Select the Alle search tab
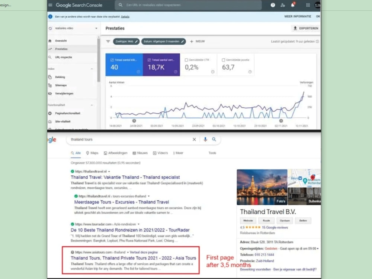Image resolution: width=372 pixels, height=279 pixels. point(76,153)
